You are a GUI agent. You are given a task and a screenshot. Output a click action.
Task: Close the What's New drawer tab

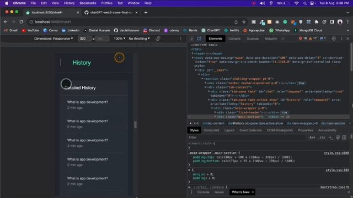coord(253,192)
